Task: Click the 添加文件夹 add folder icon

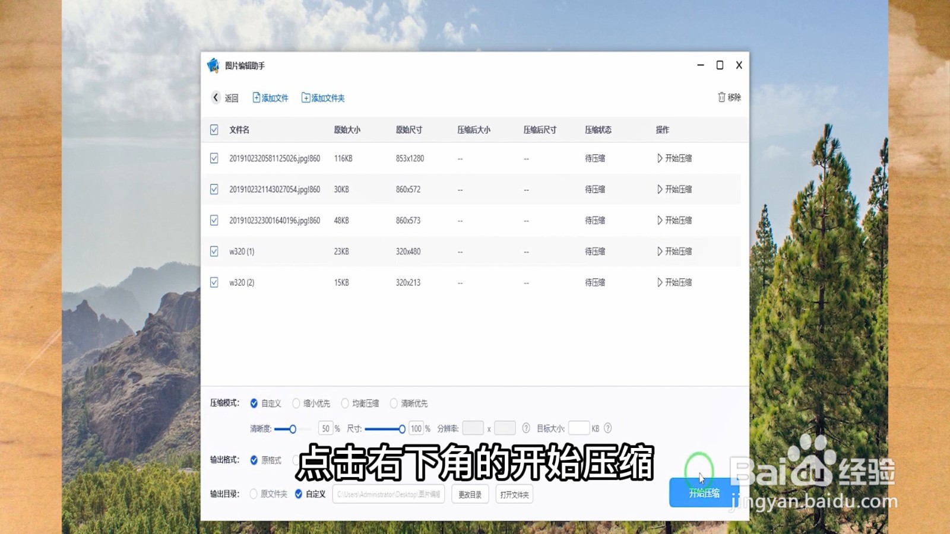Action: coord(306,97)
